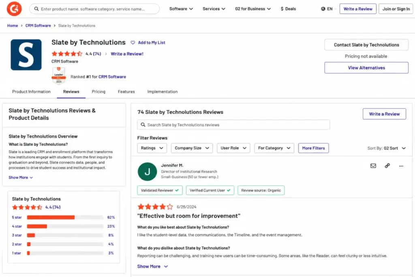Viewport: 415px width, 277px height.
Task: Open the three-dot menu on Jennifer's review
Action: point(401,166)
